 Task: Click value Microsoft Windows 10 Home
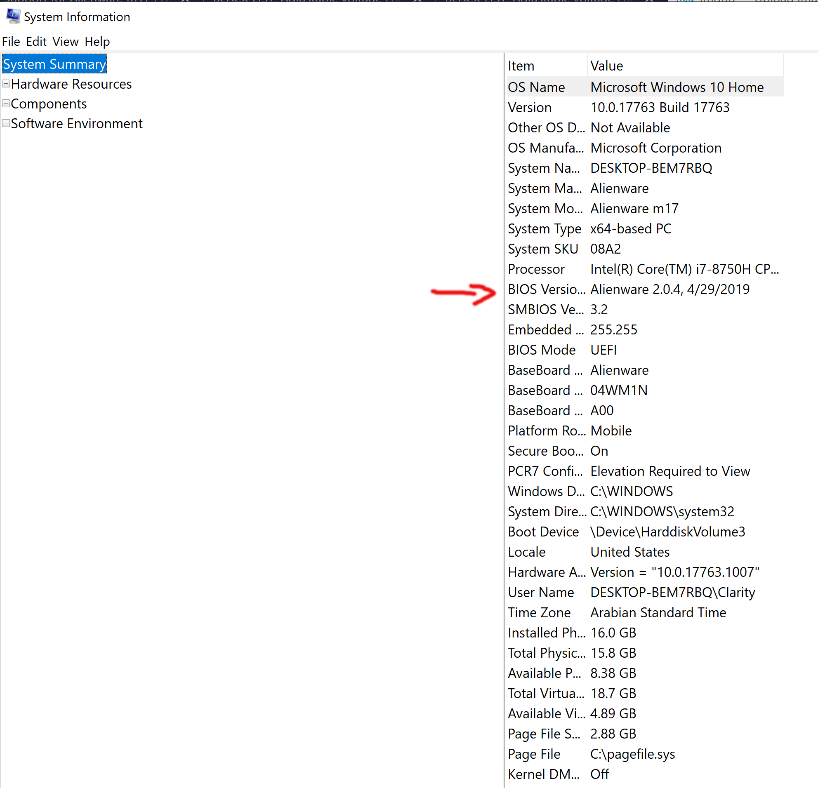pyautogui.click(x=677, y=87)
